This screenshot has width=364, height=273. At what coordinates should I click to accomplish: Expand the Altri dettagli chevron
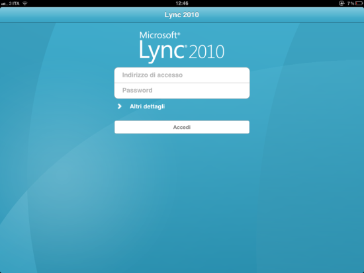coord(119,106)
